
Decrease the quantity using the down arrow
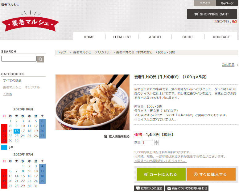pos(156,144)
